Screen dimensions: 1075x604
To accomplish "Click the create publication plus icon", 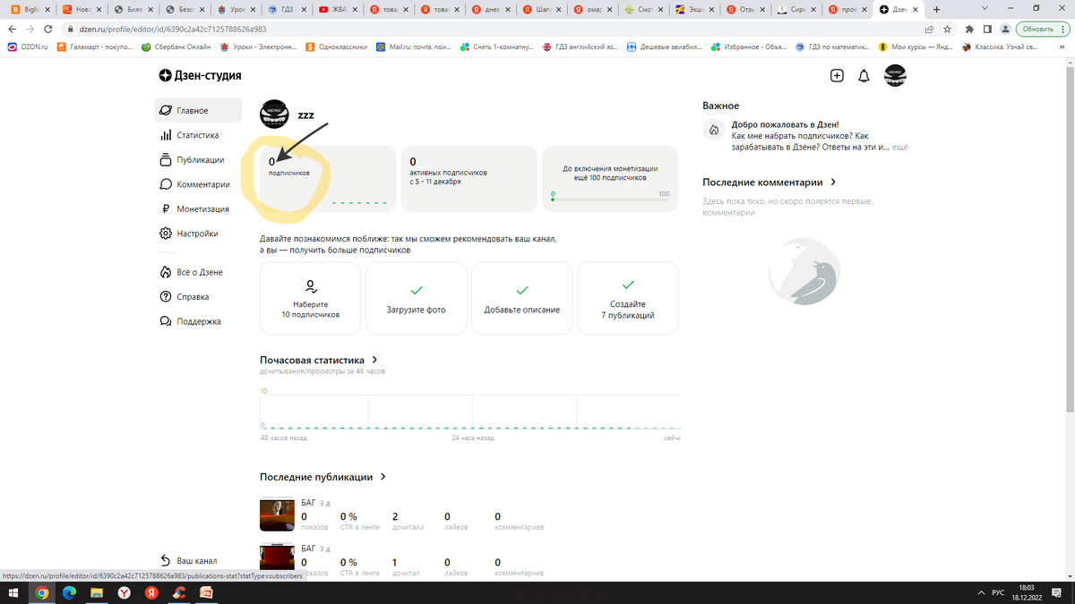I will click(837, 76).
